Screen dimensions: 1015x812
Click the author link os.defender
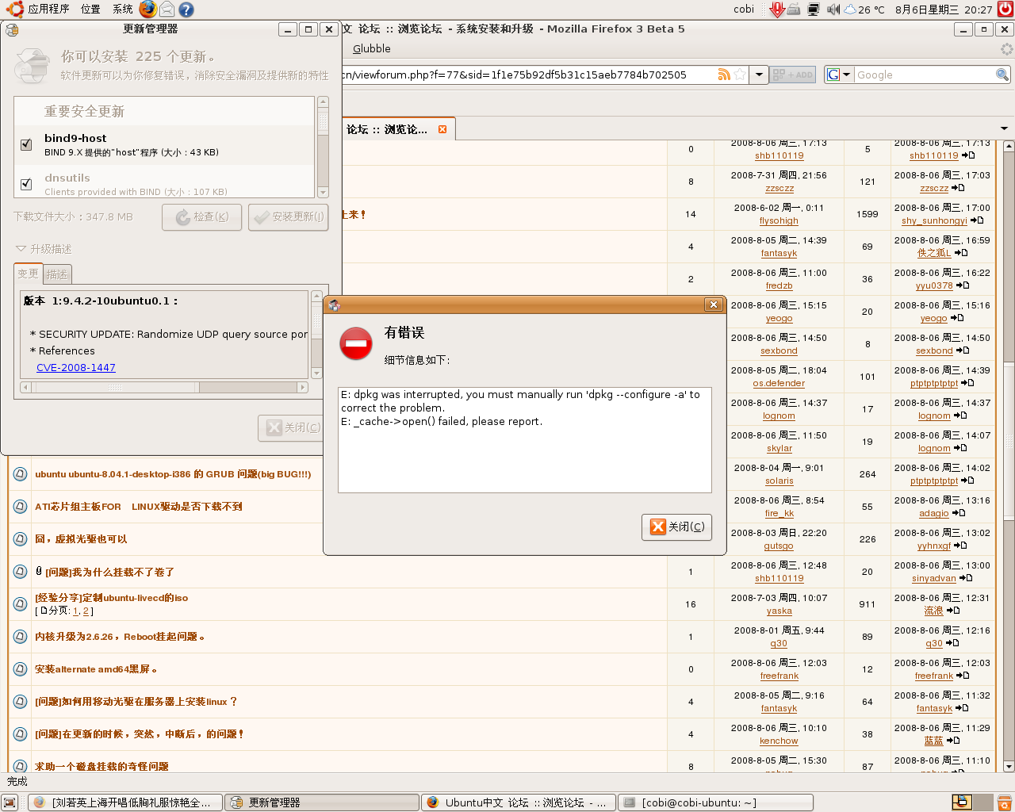779,383
